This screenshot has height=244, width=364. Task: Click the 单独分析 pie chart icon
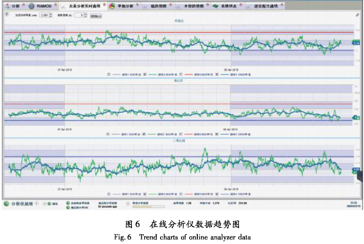coord(111,6)
